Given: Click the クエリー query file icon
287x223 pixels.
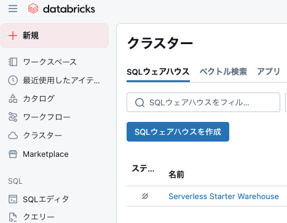Looking at the screenshot, I should click(x=13, y=217).
